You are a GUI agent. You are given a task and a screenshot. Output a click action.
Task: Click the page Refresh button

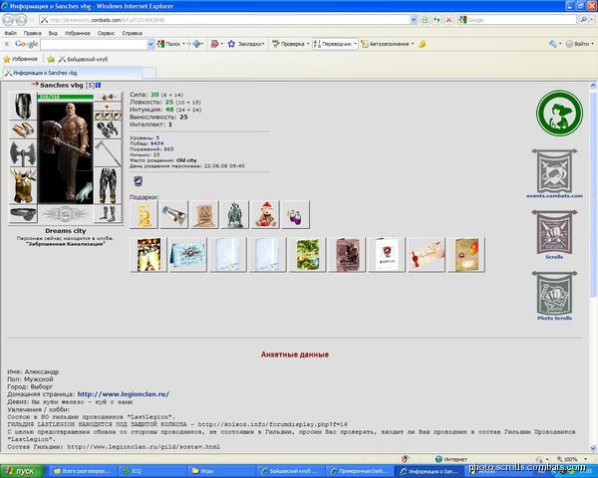[437, 20]
